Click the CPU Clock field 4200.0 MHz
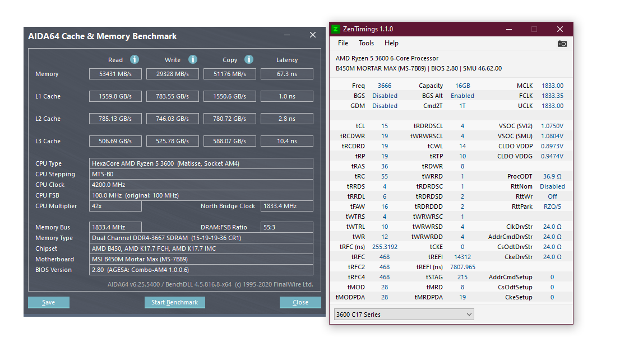The width and height of the screenshot is (620, 352). tap(201, 185)
